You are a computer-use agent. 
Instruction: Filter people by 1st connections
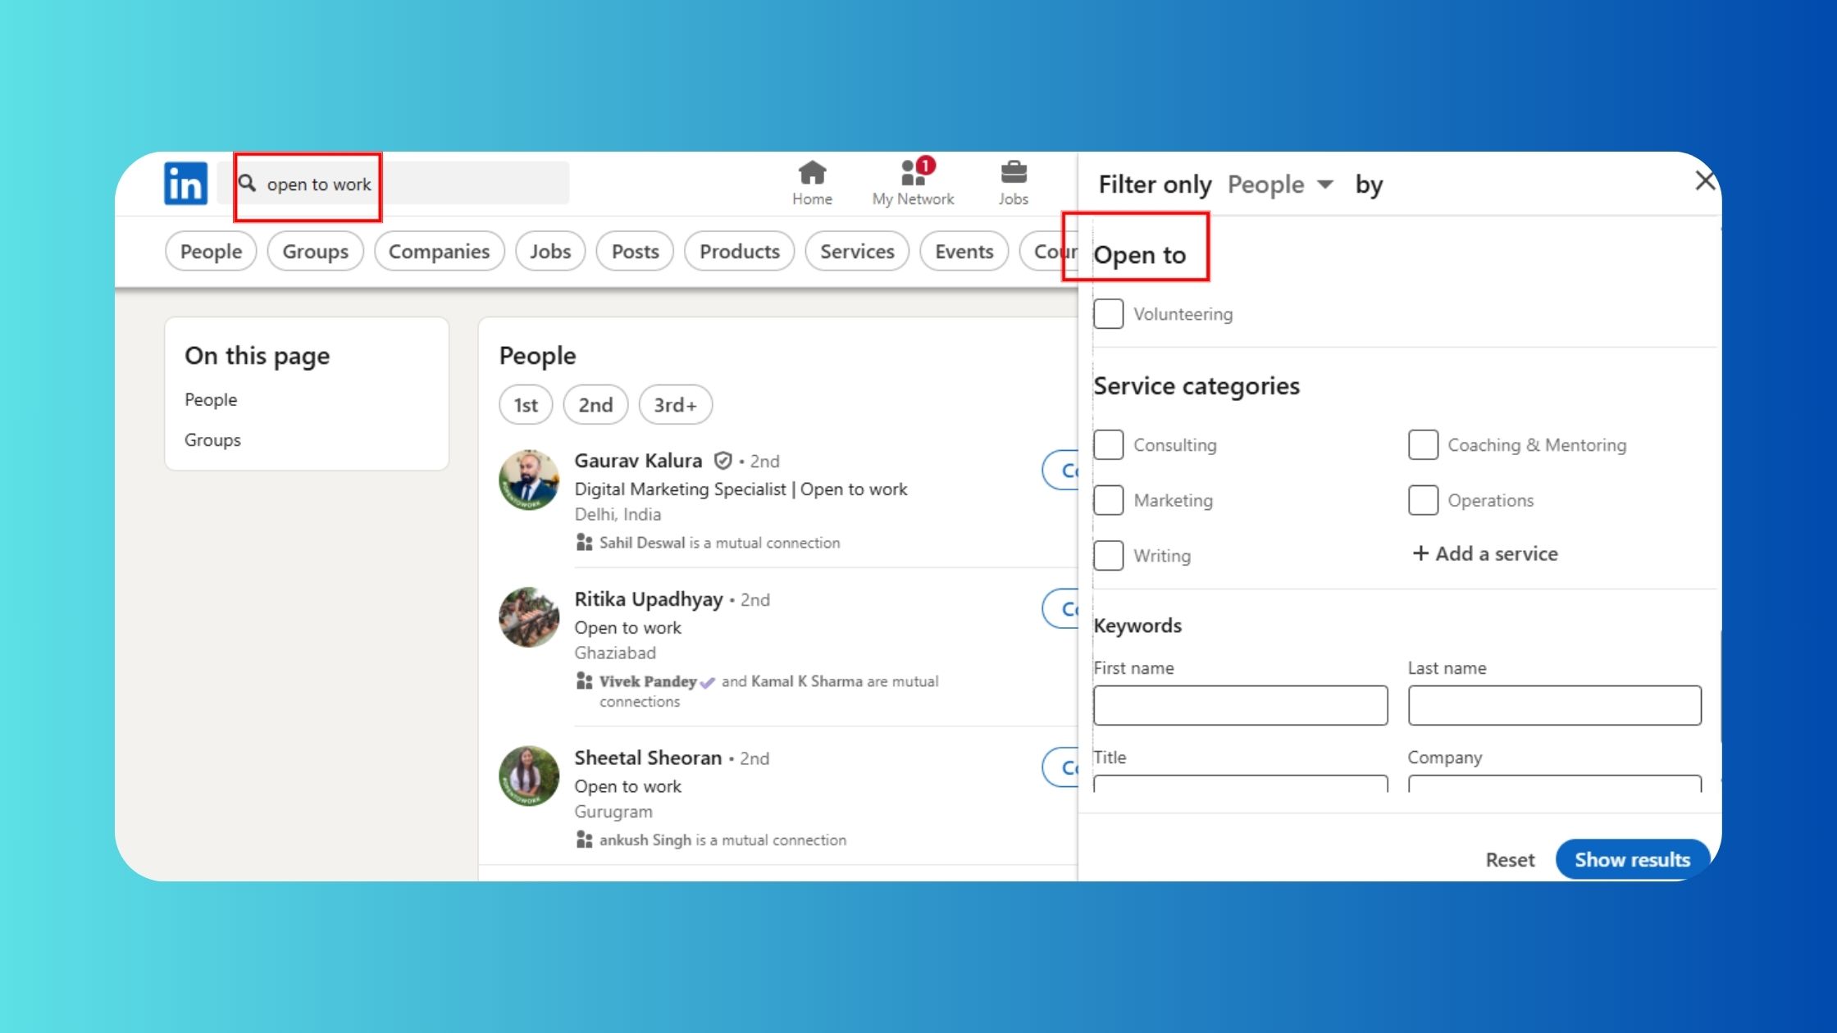[x=526, y=404]
